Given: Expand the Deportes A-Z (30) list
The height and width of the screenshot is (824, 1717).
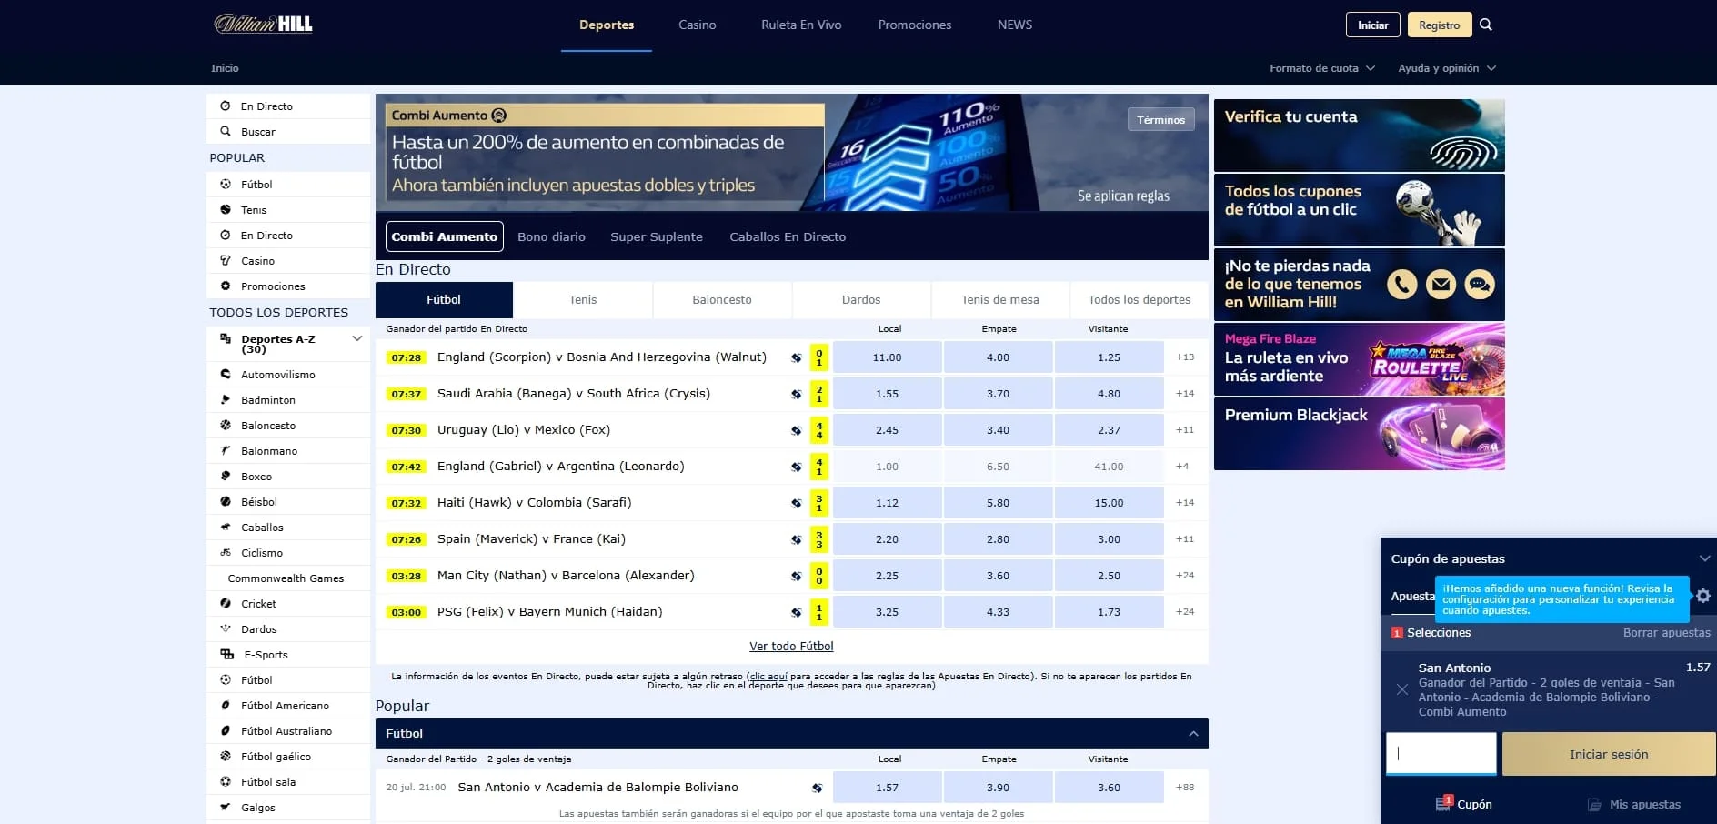Looking at the screenshot, I should click(357, 338).
